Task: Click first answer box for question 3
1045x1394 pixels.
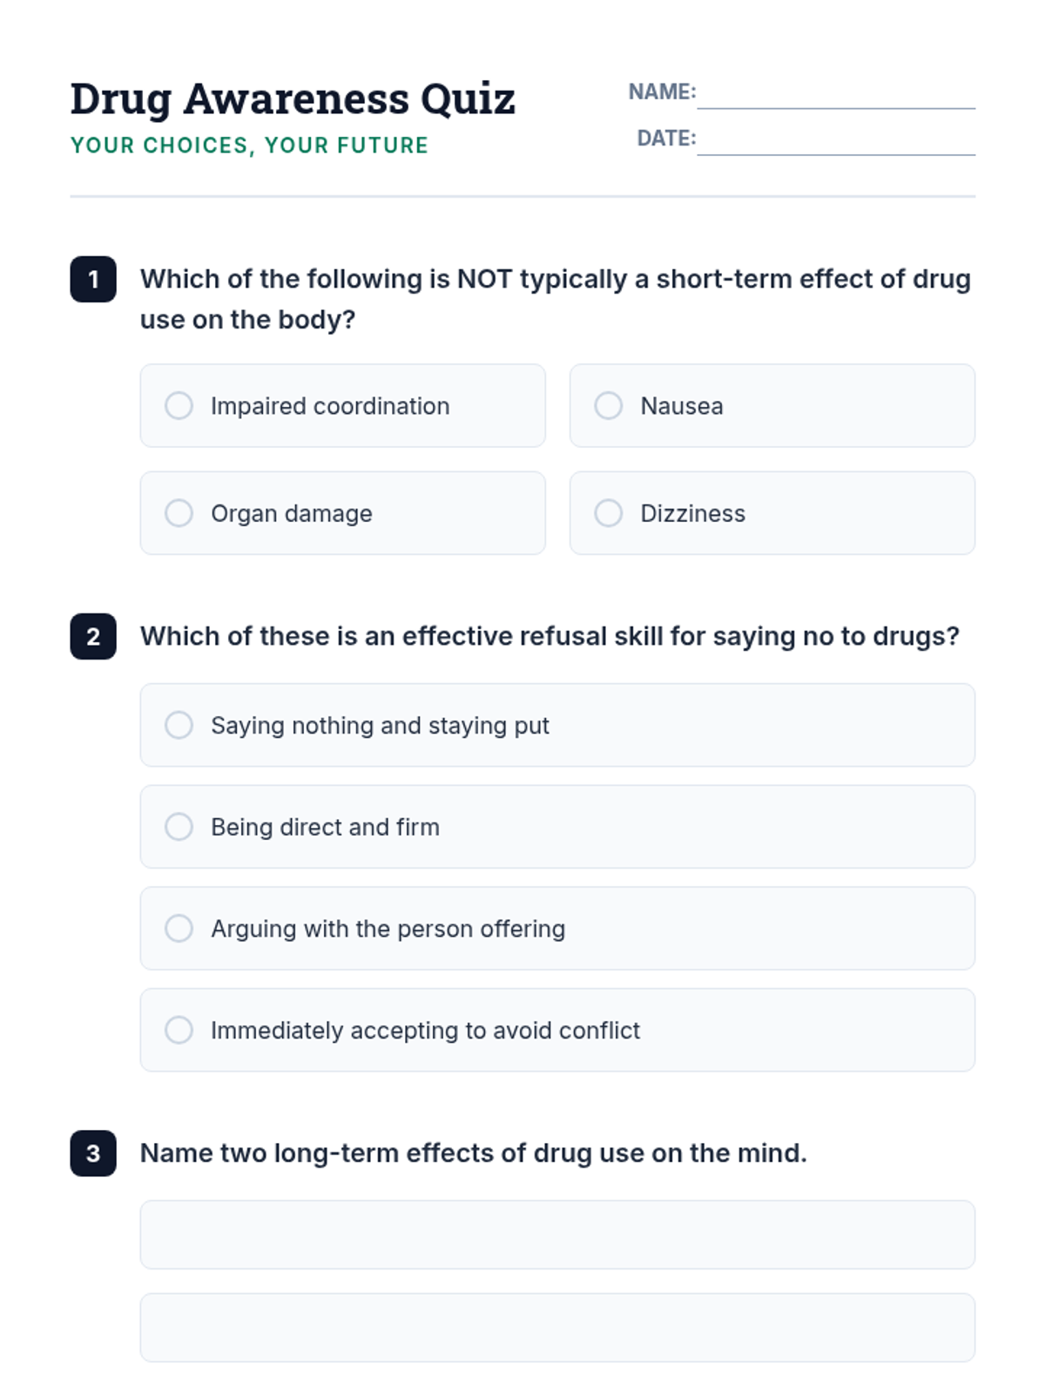Action: [x=557, y=1235]
